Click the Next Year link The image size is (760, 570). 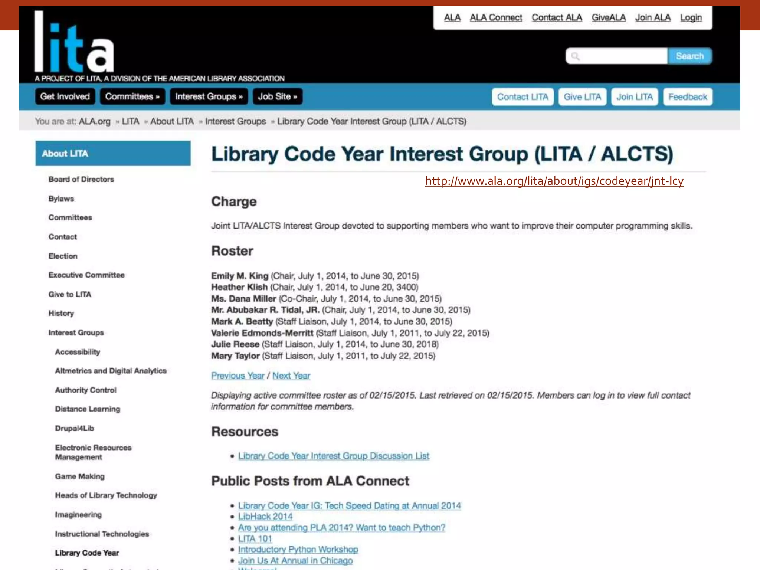(x=291, y=376)
